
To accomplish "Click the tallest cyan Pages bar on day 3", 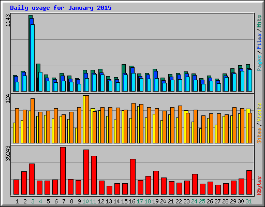I will point(33,58).
